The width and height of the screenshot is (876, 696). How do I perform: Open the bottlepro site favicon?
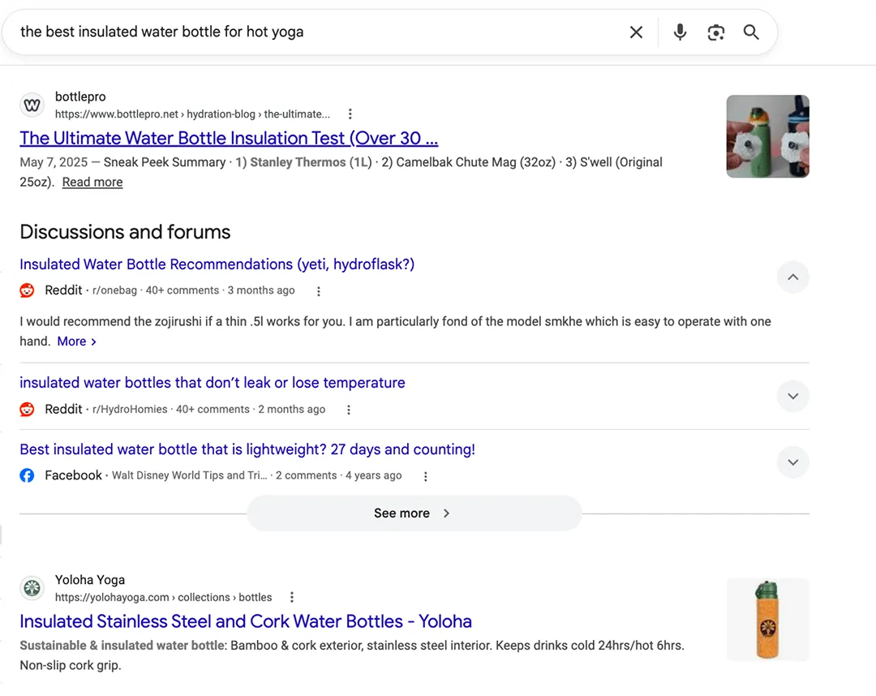tap(32, 105)
